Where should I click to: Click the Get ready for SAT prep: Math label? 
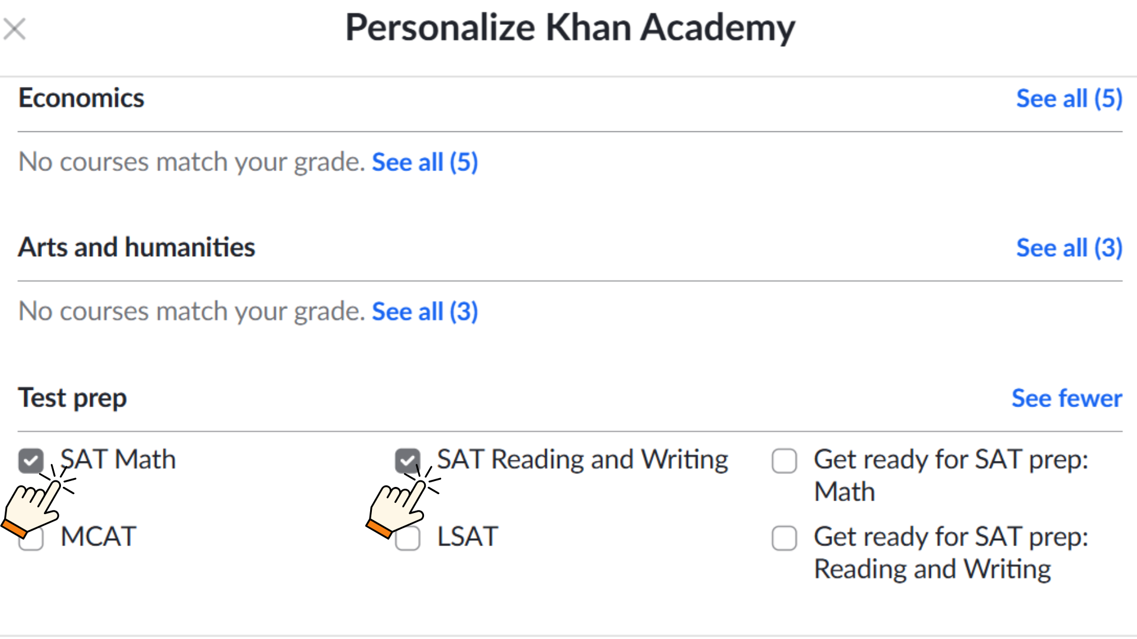point(951,476)
